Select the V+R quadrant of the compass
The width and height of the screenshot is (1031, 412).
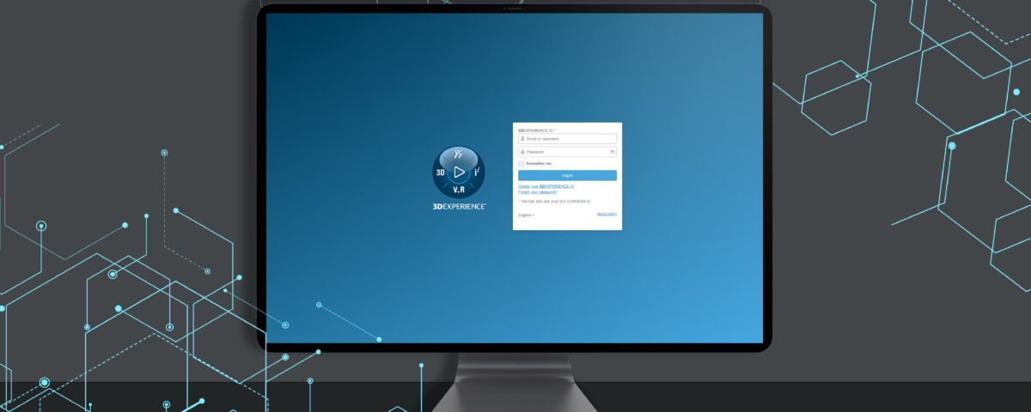click(x=459, y=189)
